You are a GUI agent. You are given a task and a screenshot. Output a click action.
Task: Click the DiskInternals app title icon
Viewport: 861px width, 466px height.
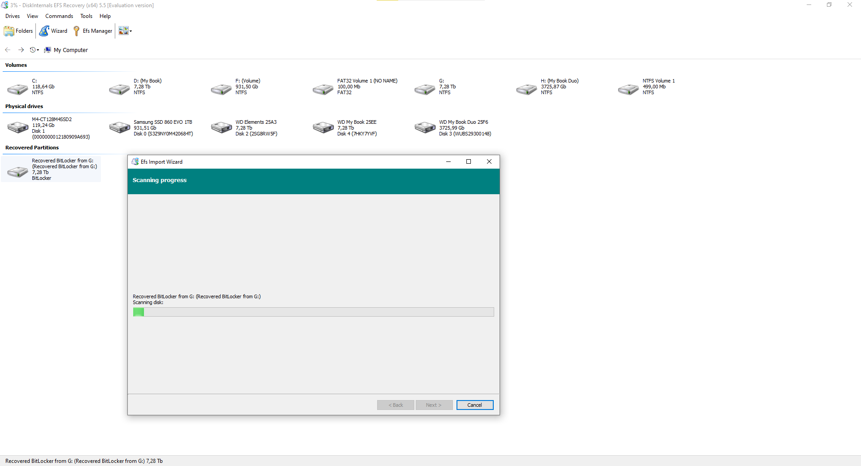point(4,5)
